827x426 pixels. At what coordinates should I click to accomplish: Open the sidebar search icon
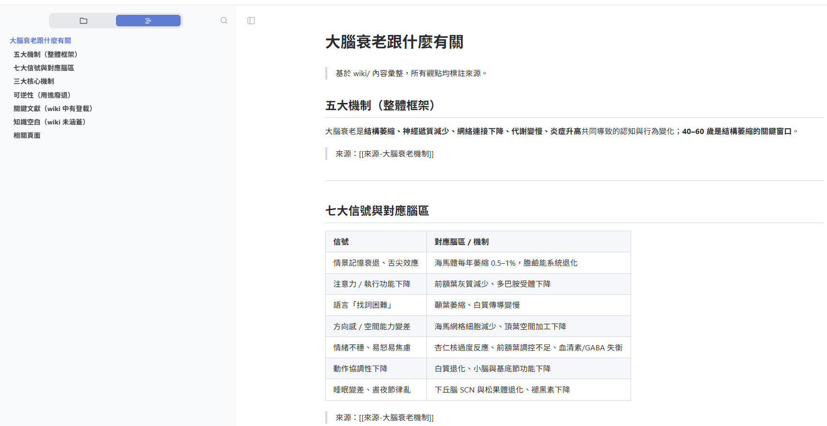click(x=224, y=21)
